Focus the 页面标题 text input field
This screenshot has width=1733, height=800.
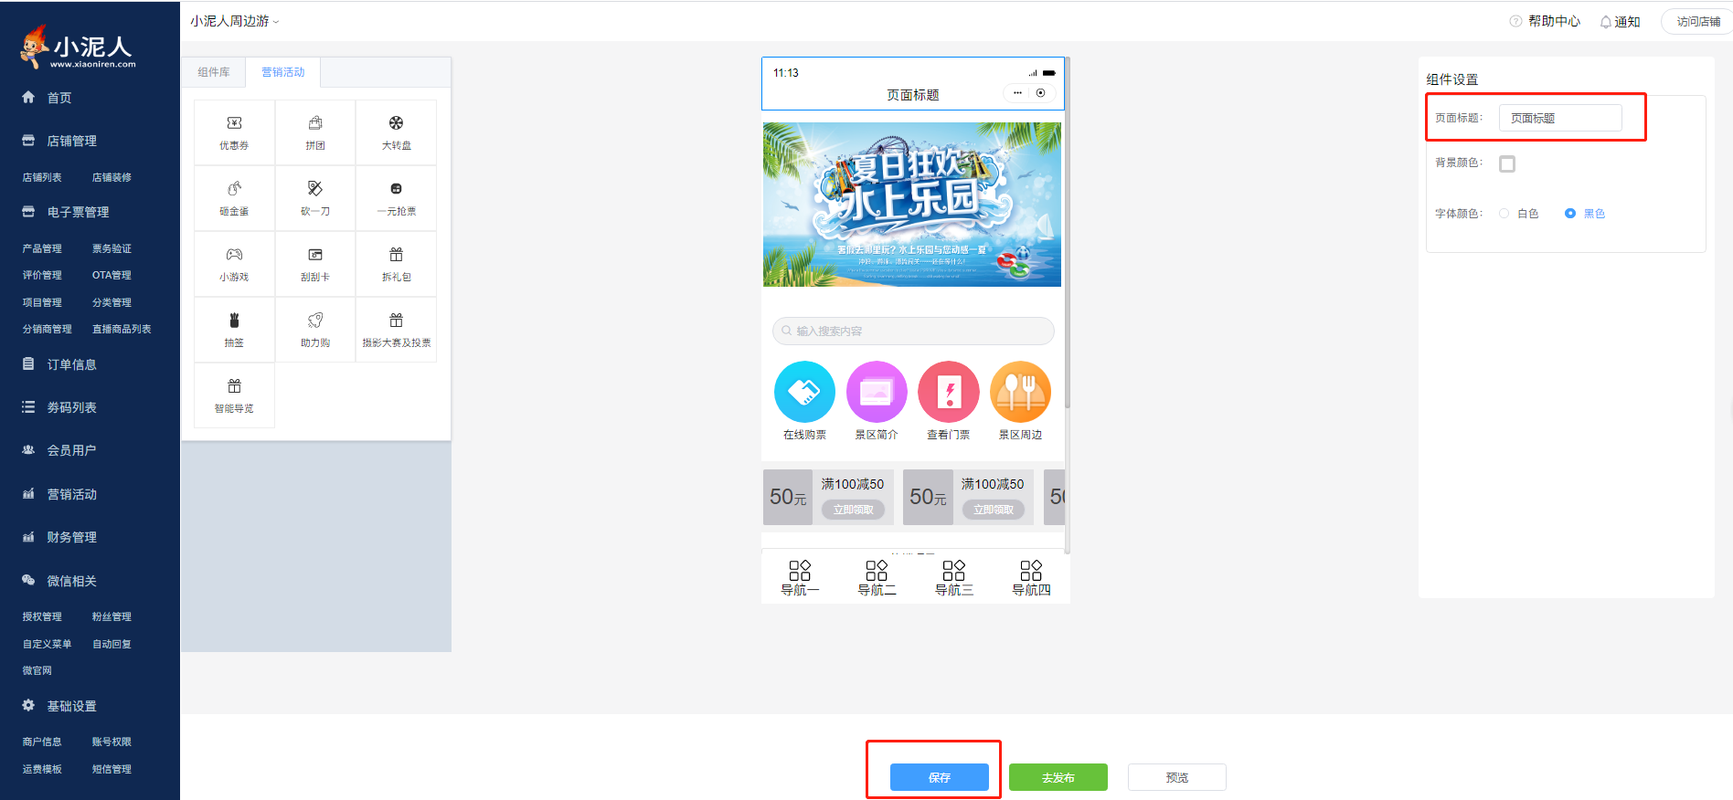pyautogui.click(x=1559, y=118)
